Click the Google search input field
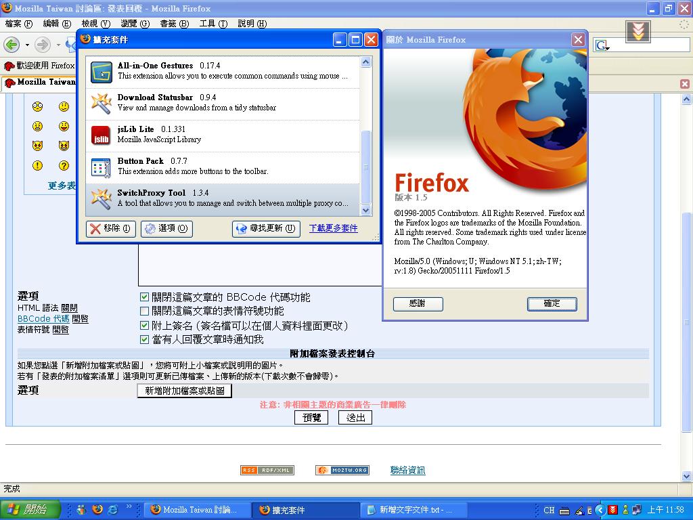 650,45
